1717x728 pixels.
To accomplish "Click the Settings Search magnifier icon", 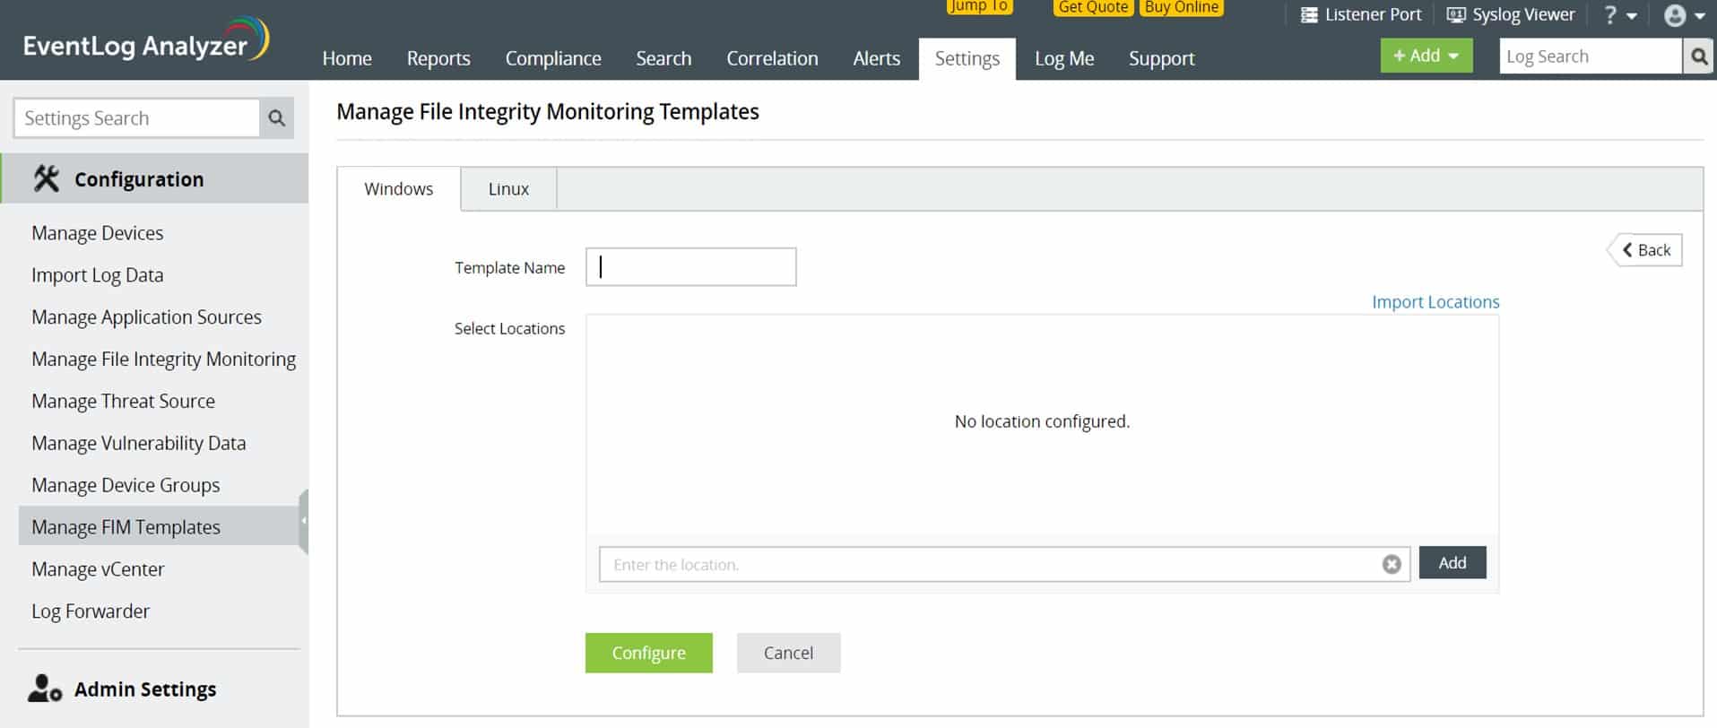I will point(277,118).
